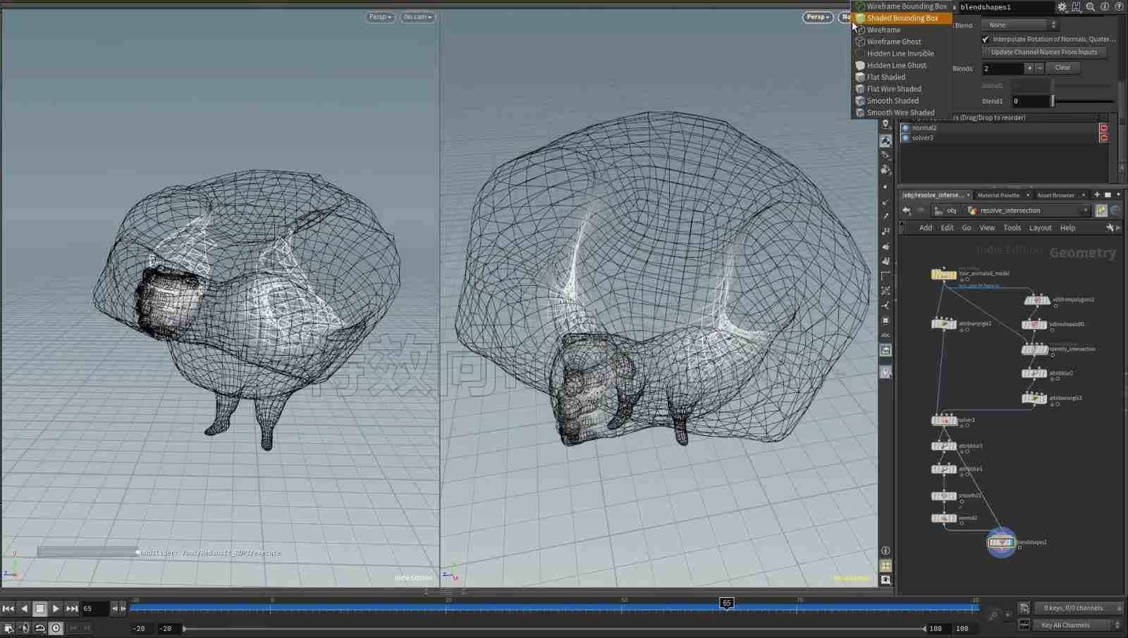The width and height of the screenshot is (1128, 638).
Task: Remove solver3 blend input entry
Action: tap(1103, 138)
